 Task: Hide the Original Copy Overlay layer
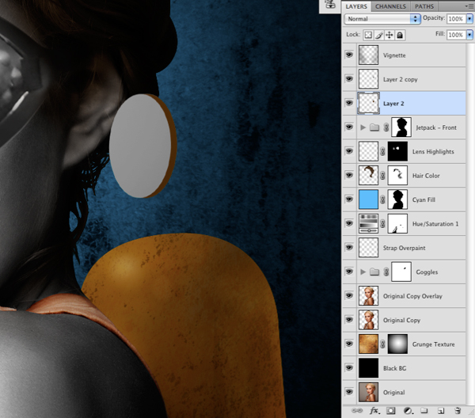tap(349, 295)
